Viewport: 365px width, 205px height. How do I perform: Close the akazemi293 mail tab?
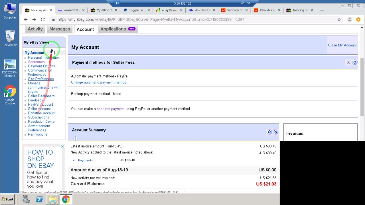click(83, 10)
